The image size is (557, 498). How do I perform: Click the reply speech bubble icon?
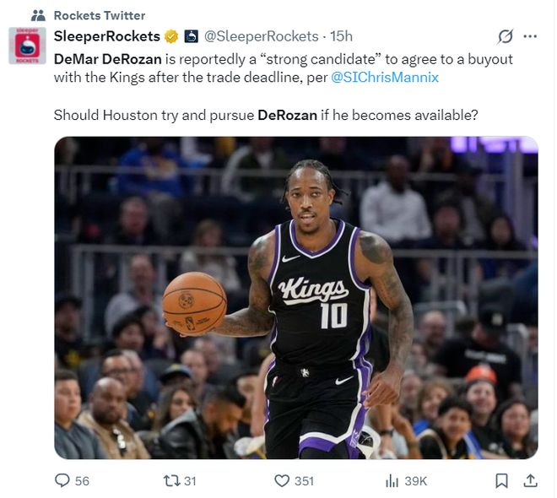(x=62, y=480)
